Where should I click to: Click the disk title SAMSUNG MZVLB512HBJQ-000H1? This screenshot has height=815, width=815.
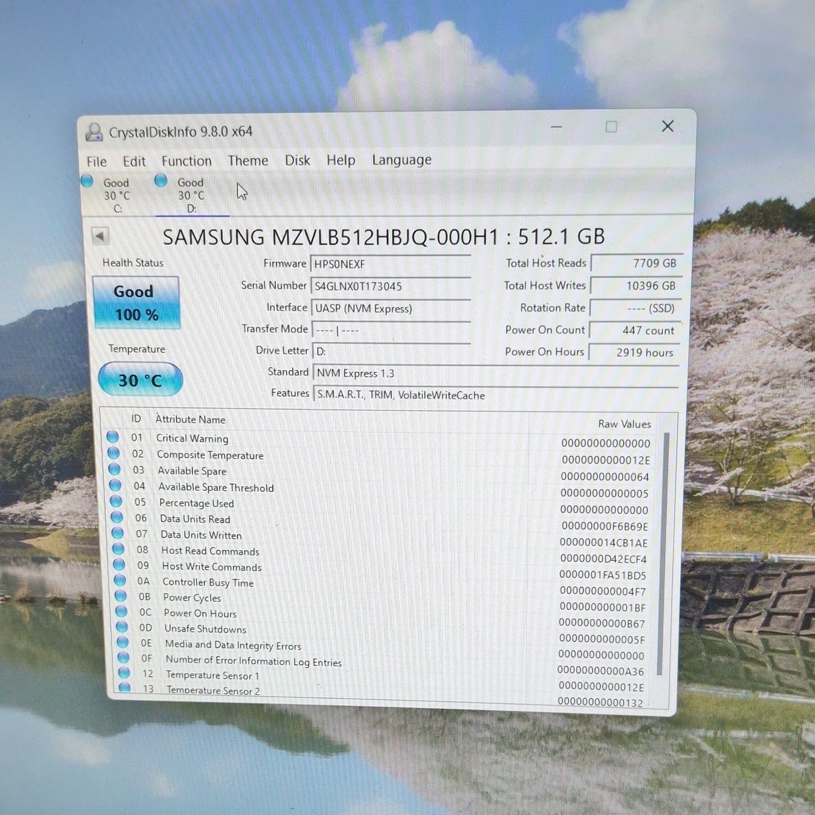point(331,237)
